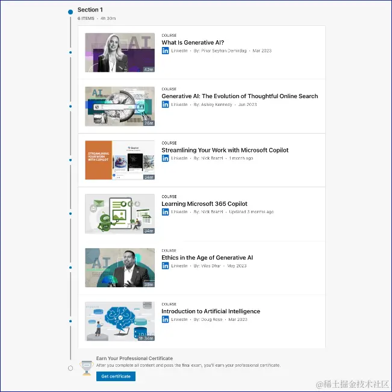Click Earn Your Professional Certificate heading
Screen dimensions: 392x392
pos(134,358)
